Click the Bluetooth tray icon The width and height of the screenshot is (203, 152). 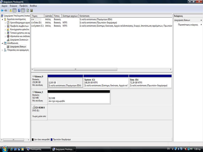point(178,149)
